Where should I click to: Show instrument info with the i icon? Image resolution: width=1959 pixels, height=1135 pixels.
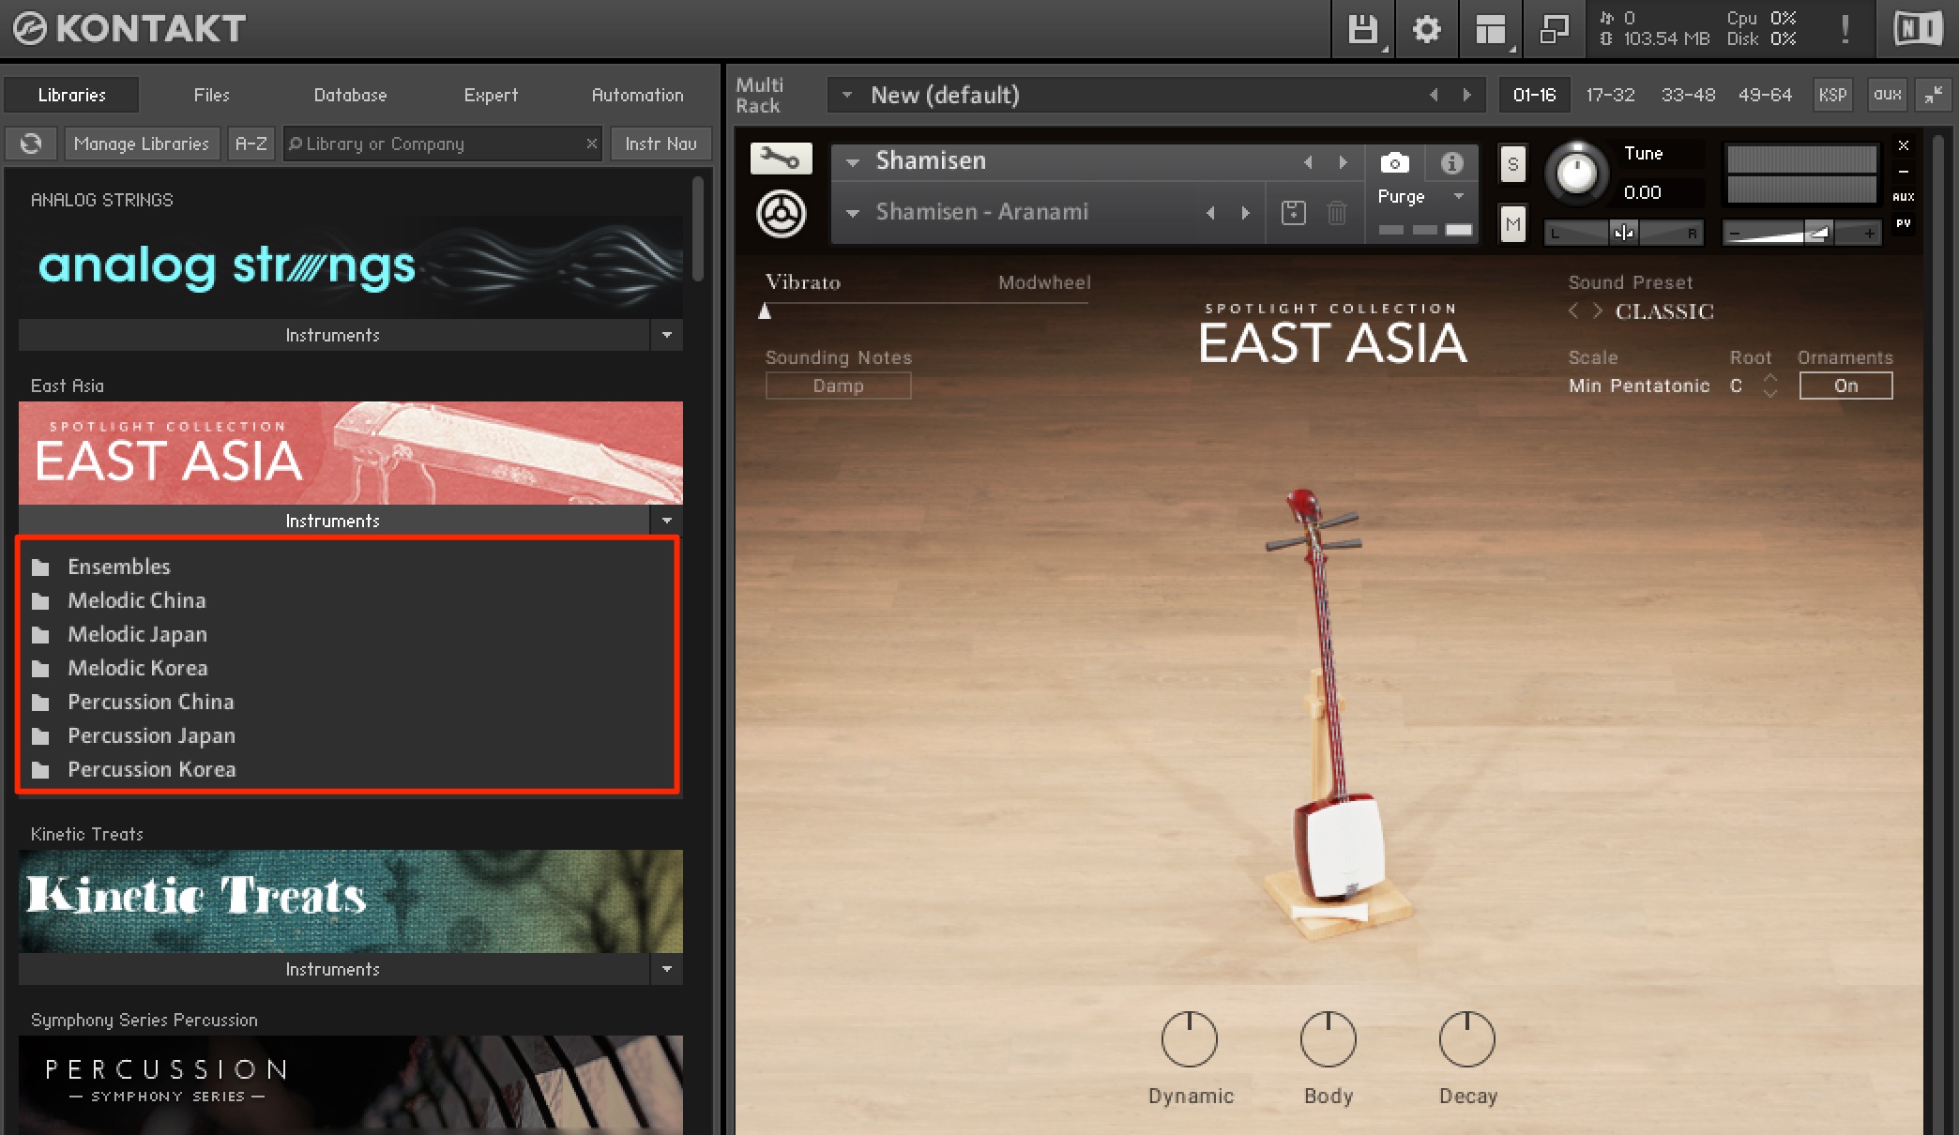[x=1451, y=163]
